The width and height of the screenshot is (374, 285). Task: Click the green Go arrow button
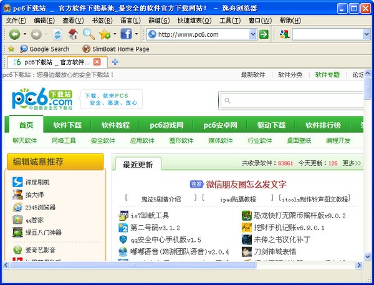(x=264, y=34)
